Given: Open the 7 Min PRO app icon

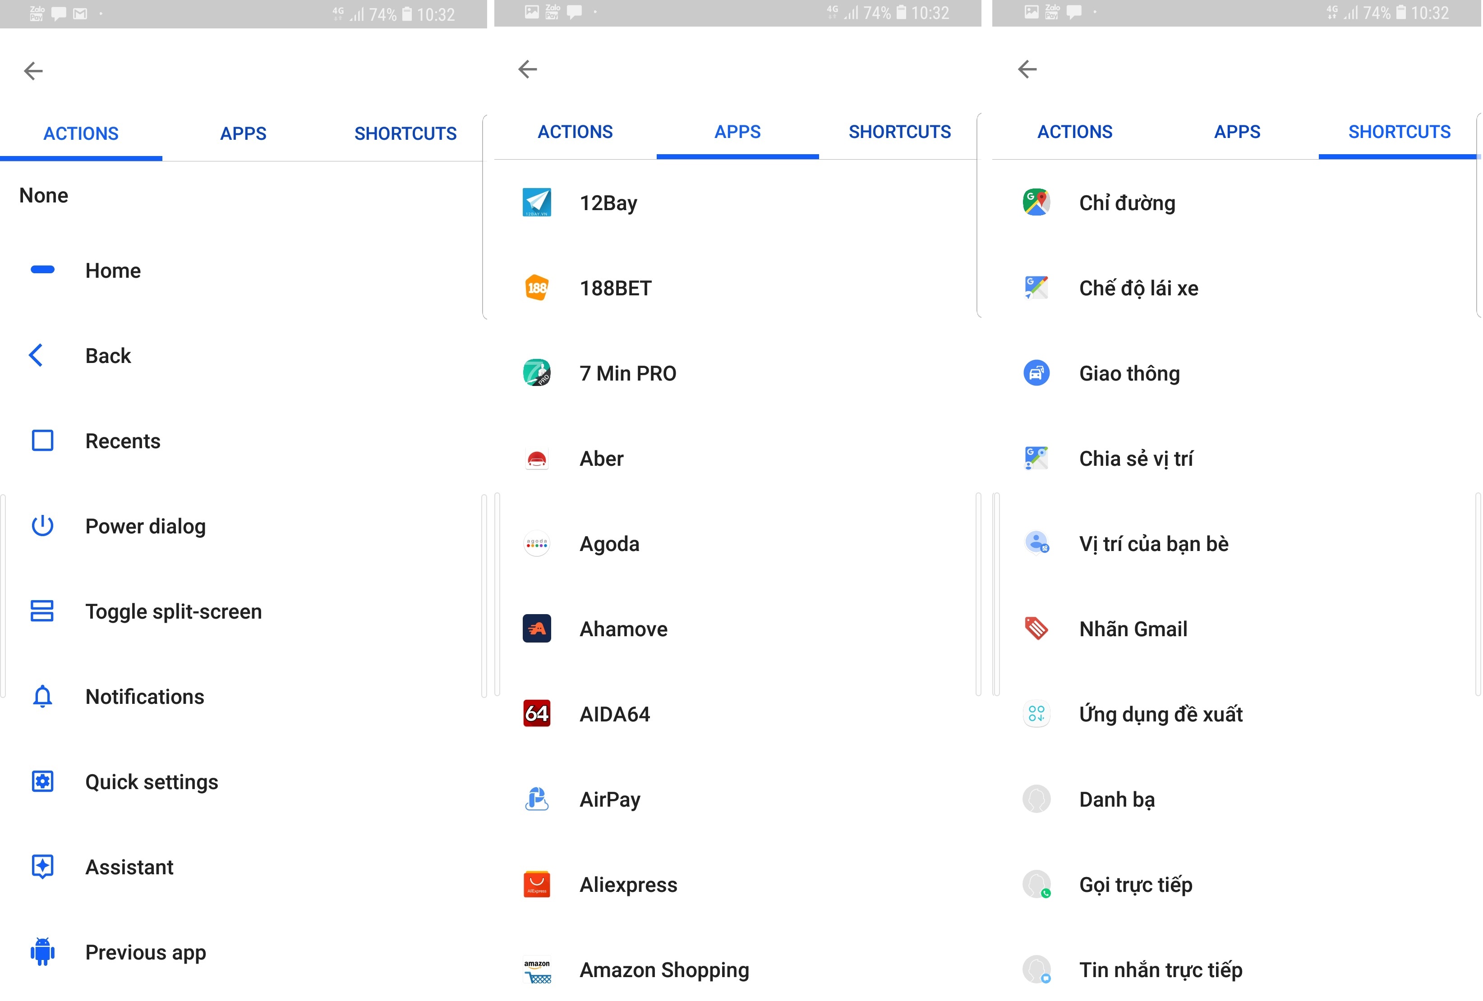Looking at the screenshot, I should (537, 372).
